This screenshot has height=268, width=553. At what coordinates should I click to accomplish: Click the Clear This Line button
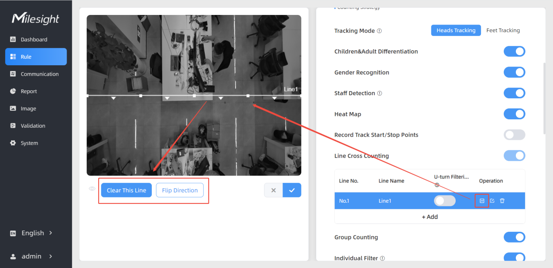click(126, 190)
